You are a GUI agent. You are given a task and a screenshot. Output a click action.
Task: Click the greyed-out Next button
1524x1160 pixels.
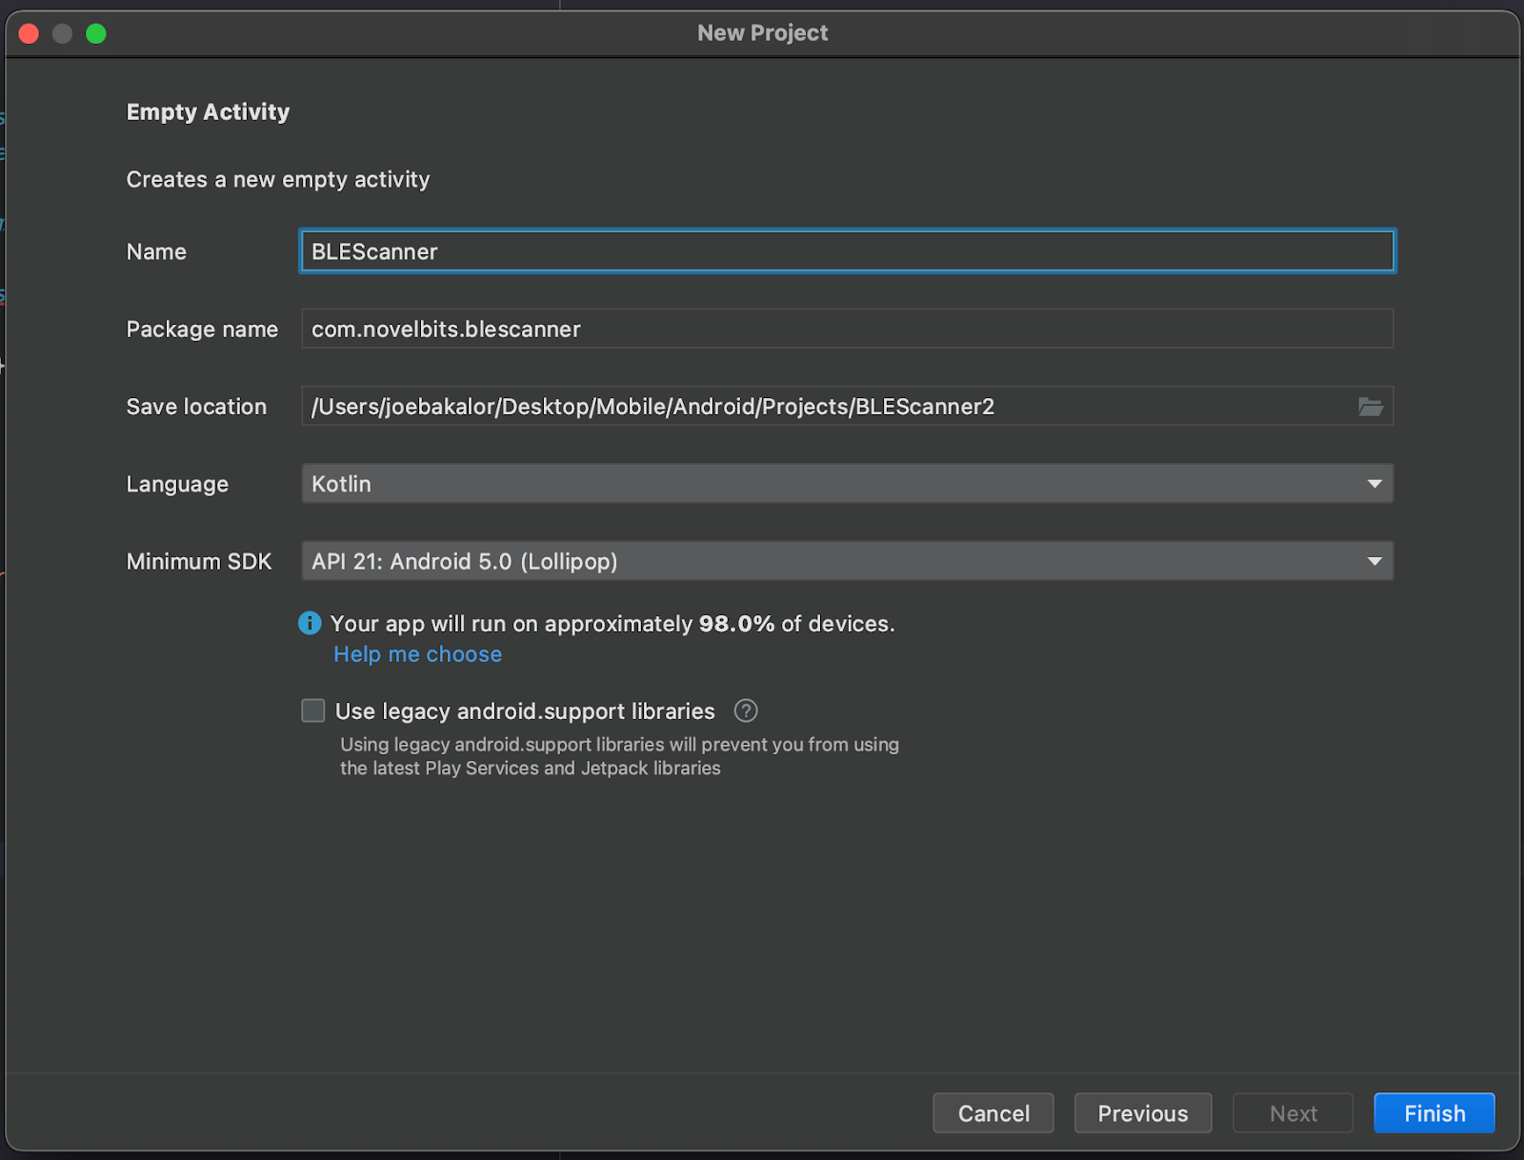click(x=1293, y=1113)
